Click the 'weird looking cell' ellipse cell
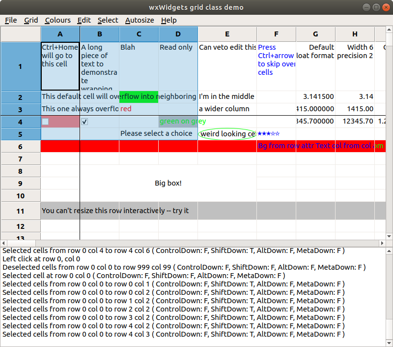The height and width of the screenshot is (347, 393). [227, 133]
